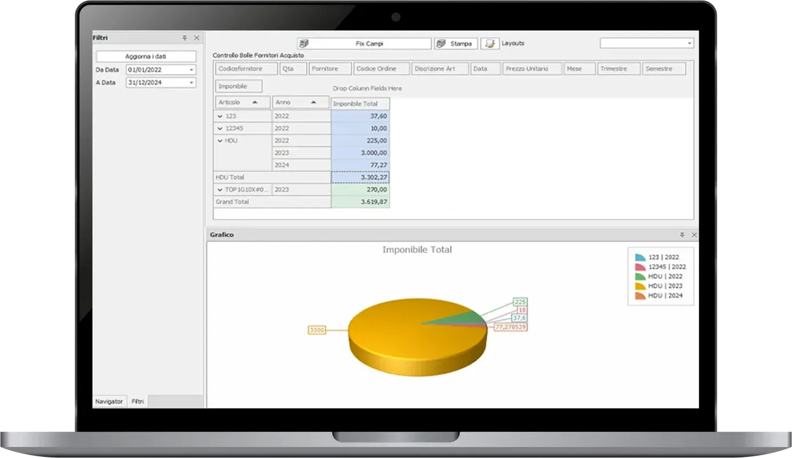792x458 pixels.
Task: Pin the Filtri panel
Action: [x=184, y=38]
